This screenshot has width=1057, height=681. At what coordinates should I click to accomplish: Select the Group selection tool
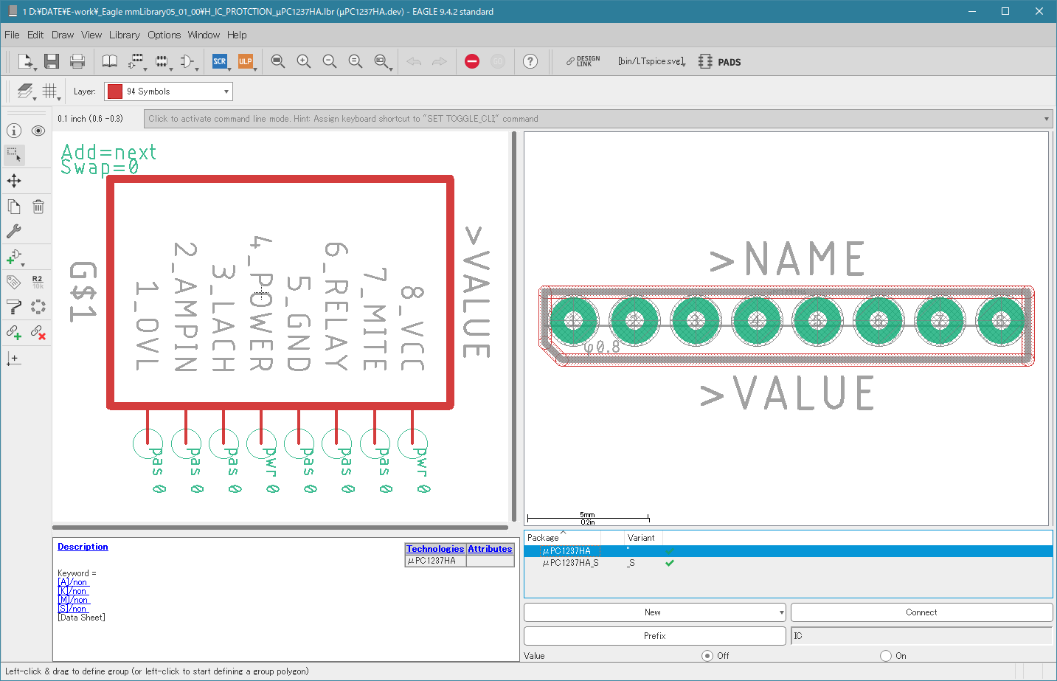tap(14, 155)
